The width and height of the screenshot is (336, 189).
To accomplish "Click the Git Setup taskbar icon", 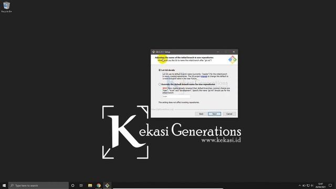I will pos(107,185).
